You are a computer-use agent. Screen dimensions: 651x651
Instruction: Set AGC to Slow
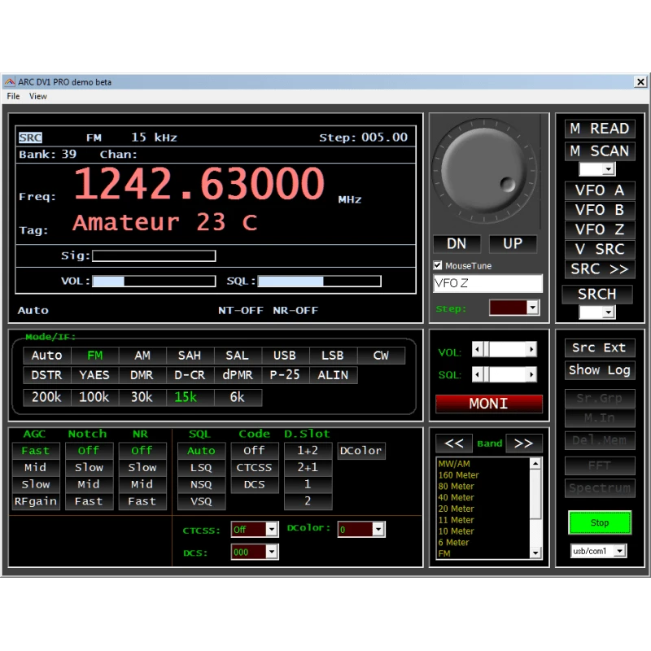point(36,484)
